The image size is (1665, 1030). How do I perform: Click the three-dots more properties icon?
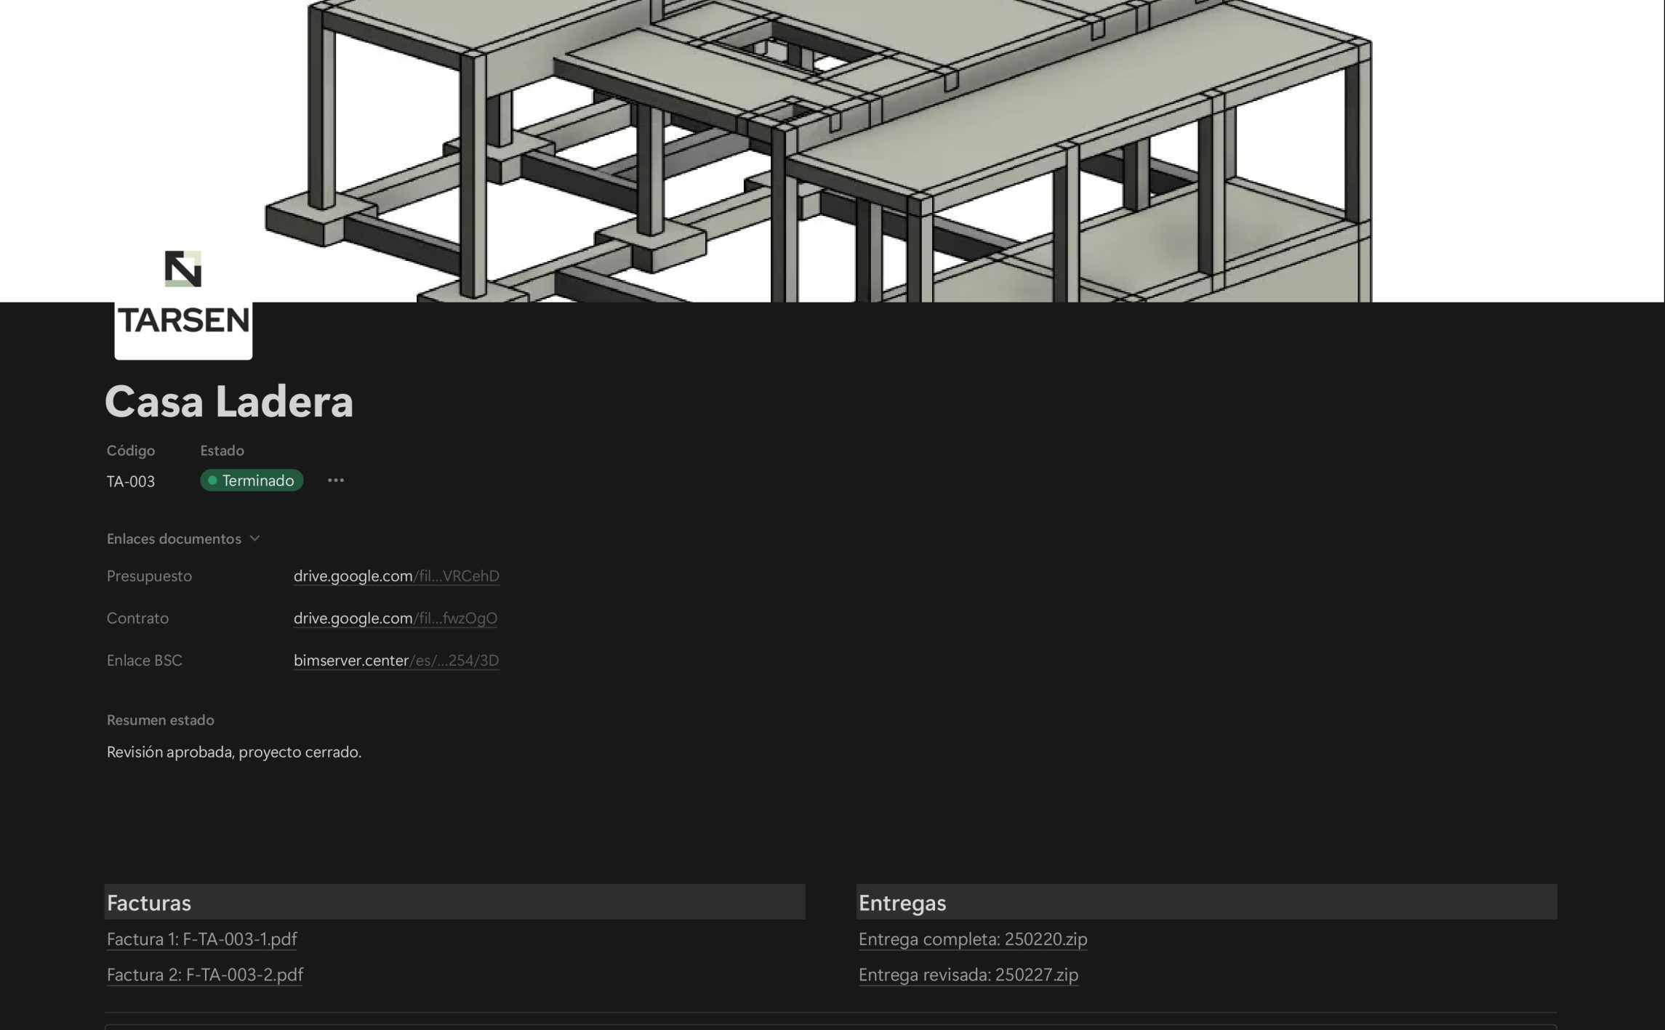(x=335, y=480)
